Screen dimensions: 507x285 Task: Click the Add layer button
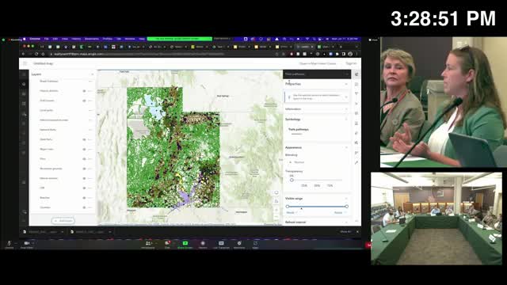[63, 221]
